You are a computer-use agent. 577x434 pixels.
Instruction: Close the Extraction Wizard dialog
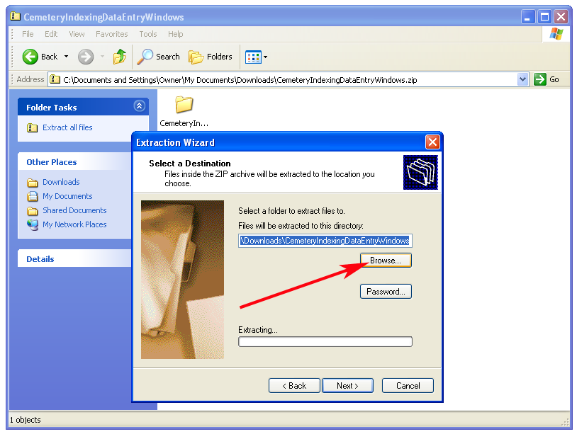click(x=432, y=142)
